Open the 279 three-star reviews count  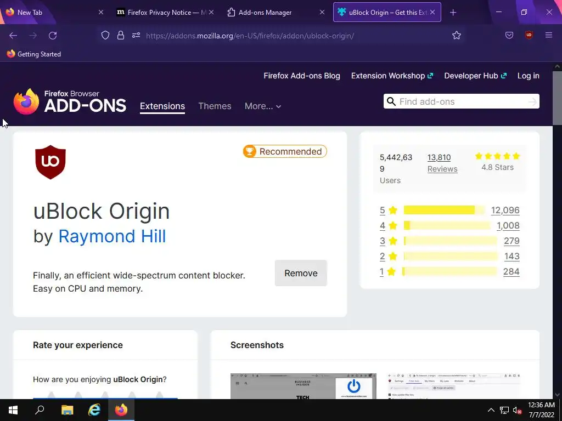[x=512, y=241]
